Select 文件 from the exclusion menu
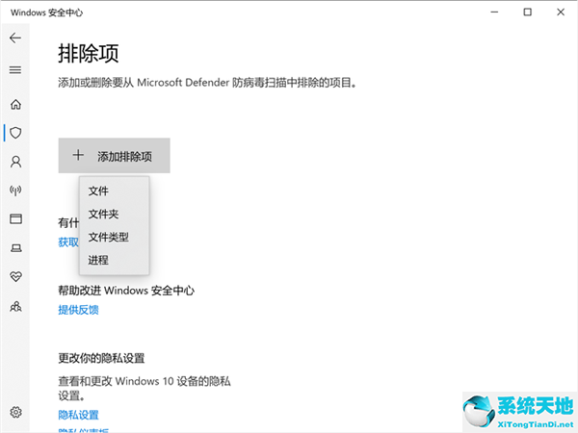The height and width of the screenshot is (433, 578). (x=114, y=191)
